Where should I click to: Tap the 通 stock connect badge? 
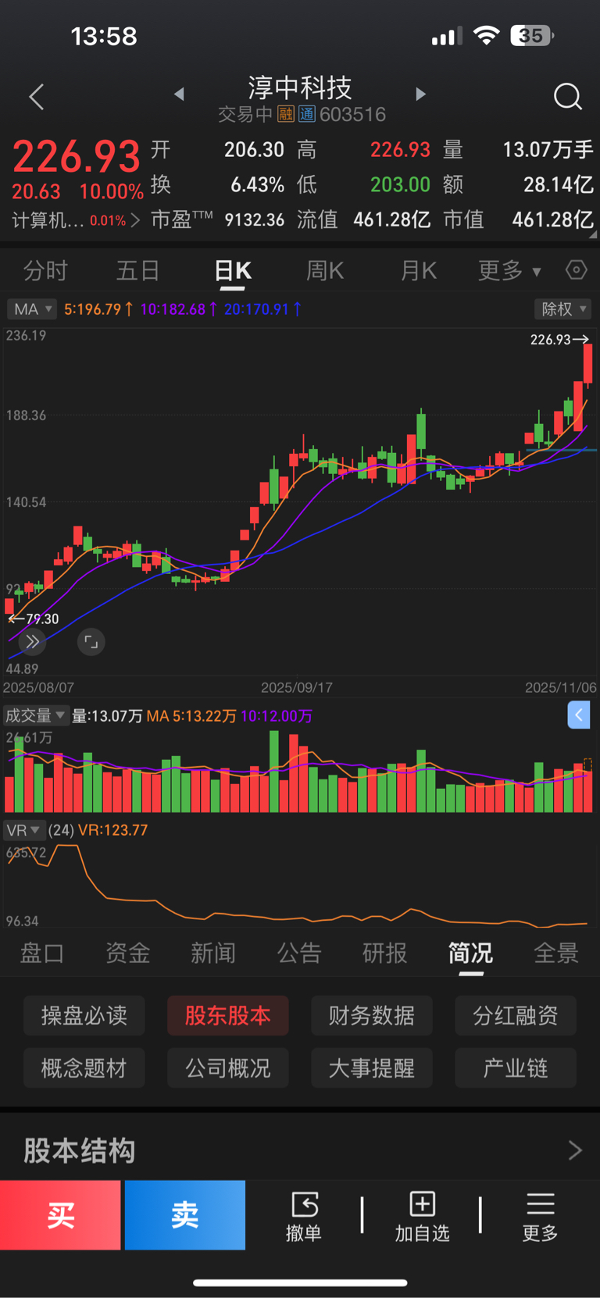pos(306,115)
